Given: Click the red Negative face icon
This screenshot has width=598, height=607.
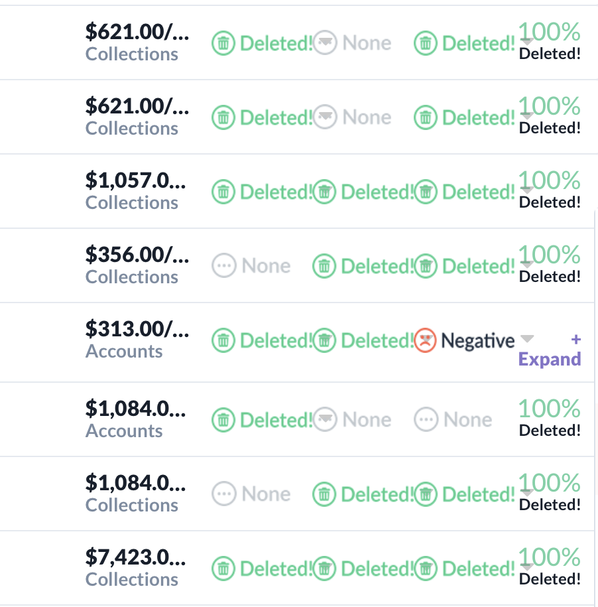Looking at the screenshot, I should [425, 341].
